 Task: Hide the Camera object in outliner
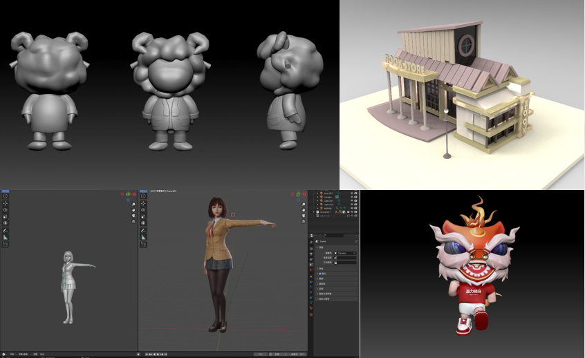[x=351, y=197]
